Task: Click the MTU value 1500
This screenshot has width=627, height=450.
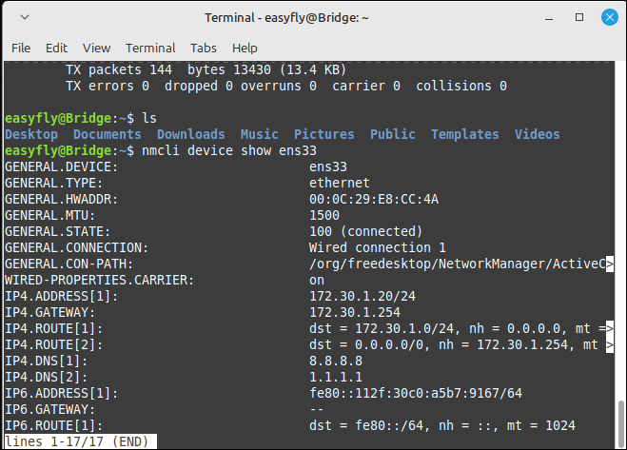Action: (323, 216)
